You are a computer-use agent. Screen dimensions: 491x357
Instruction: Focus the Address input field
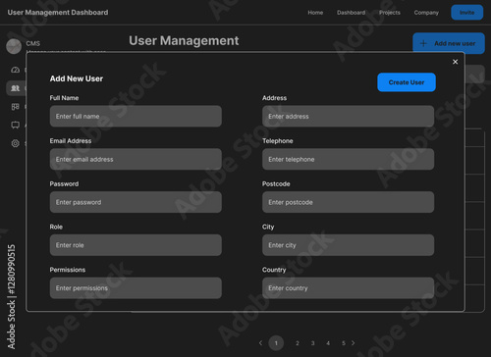[348, 116]
